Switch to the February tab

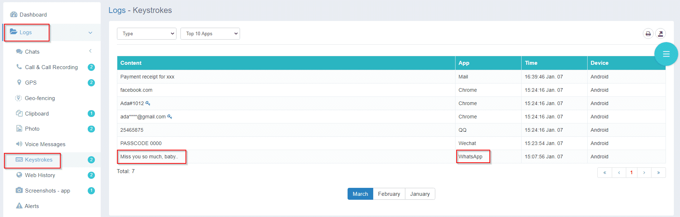(x=389, y=194)
